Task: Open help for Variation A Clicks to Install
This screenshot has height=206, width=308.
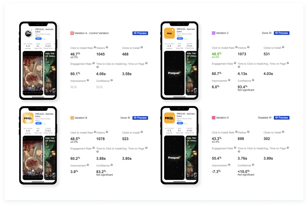Action: pos(142,47)
